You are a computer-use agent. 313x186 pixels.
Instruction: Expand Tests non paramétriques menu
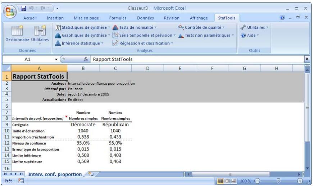tap(206, 35)
